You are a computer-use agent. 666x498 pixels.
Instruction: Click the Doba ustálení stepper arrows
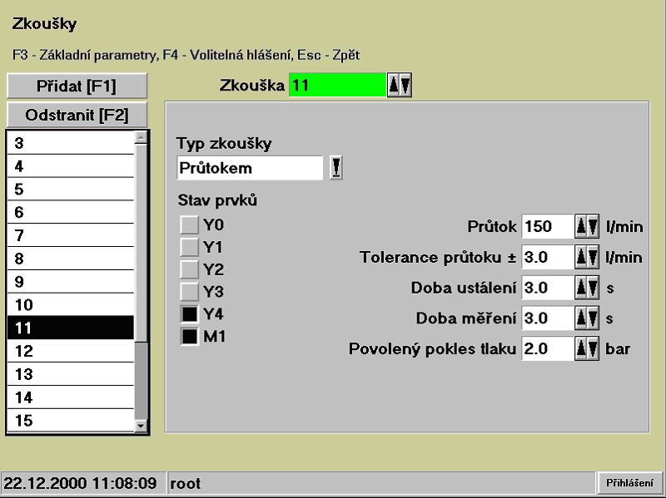(587, 288)
